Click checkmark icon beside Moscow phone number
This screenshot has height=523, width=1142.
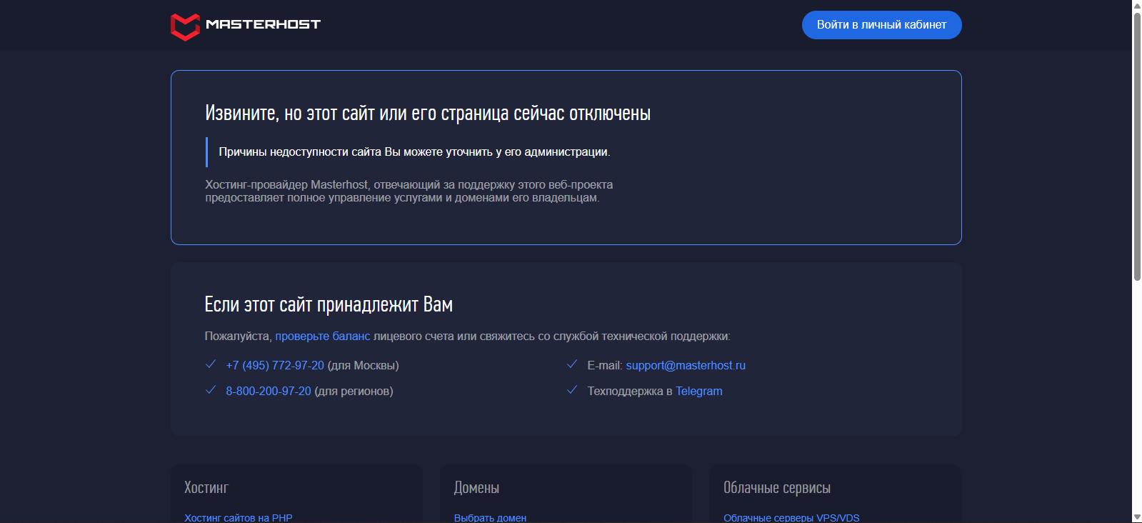tap(211, 364)
